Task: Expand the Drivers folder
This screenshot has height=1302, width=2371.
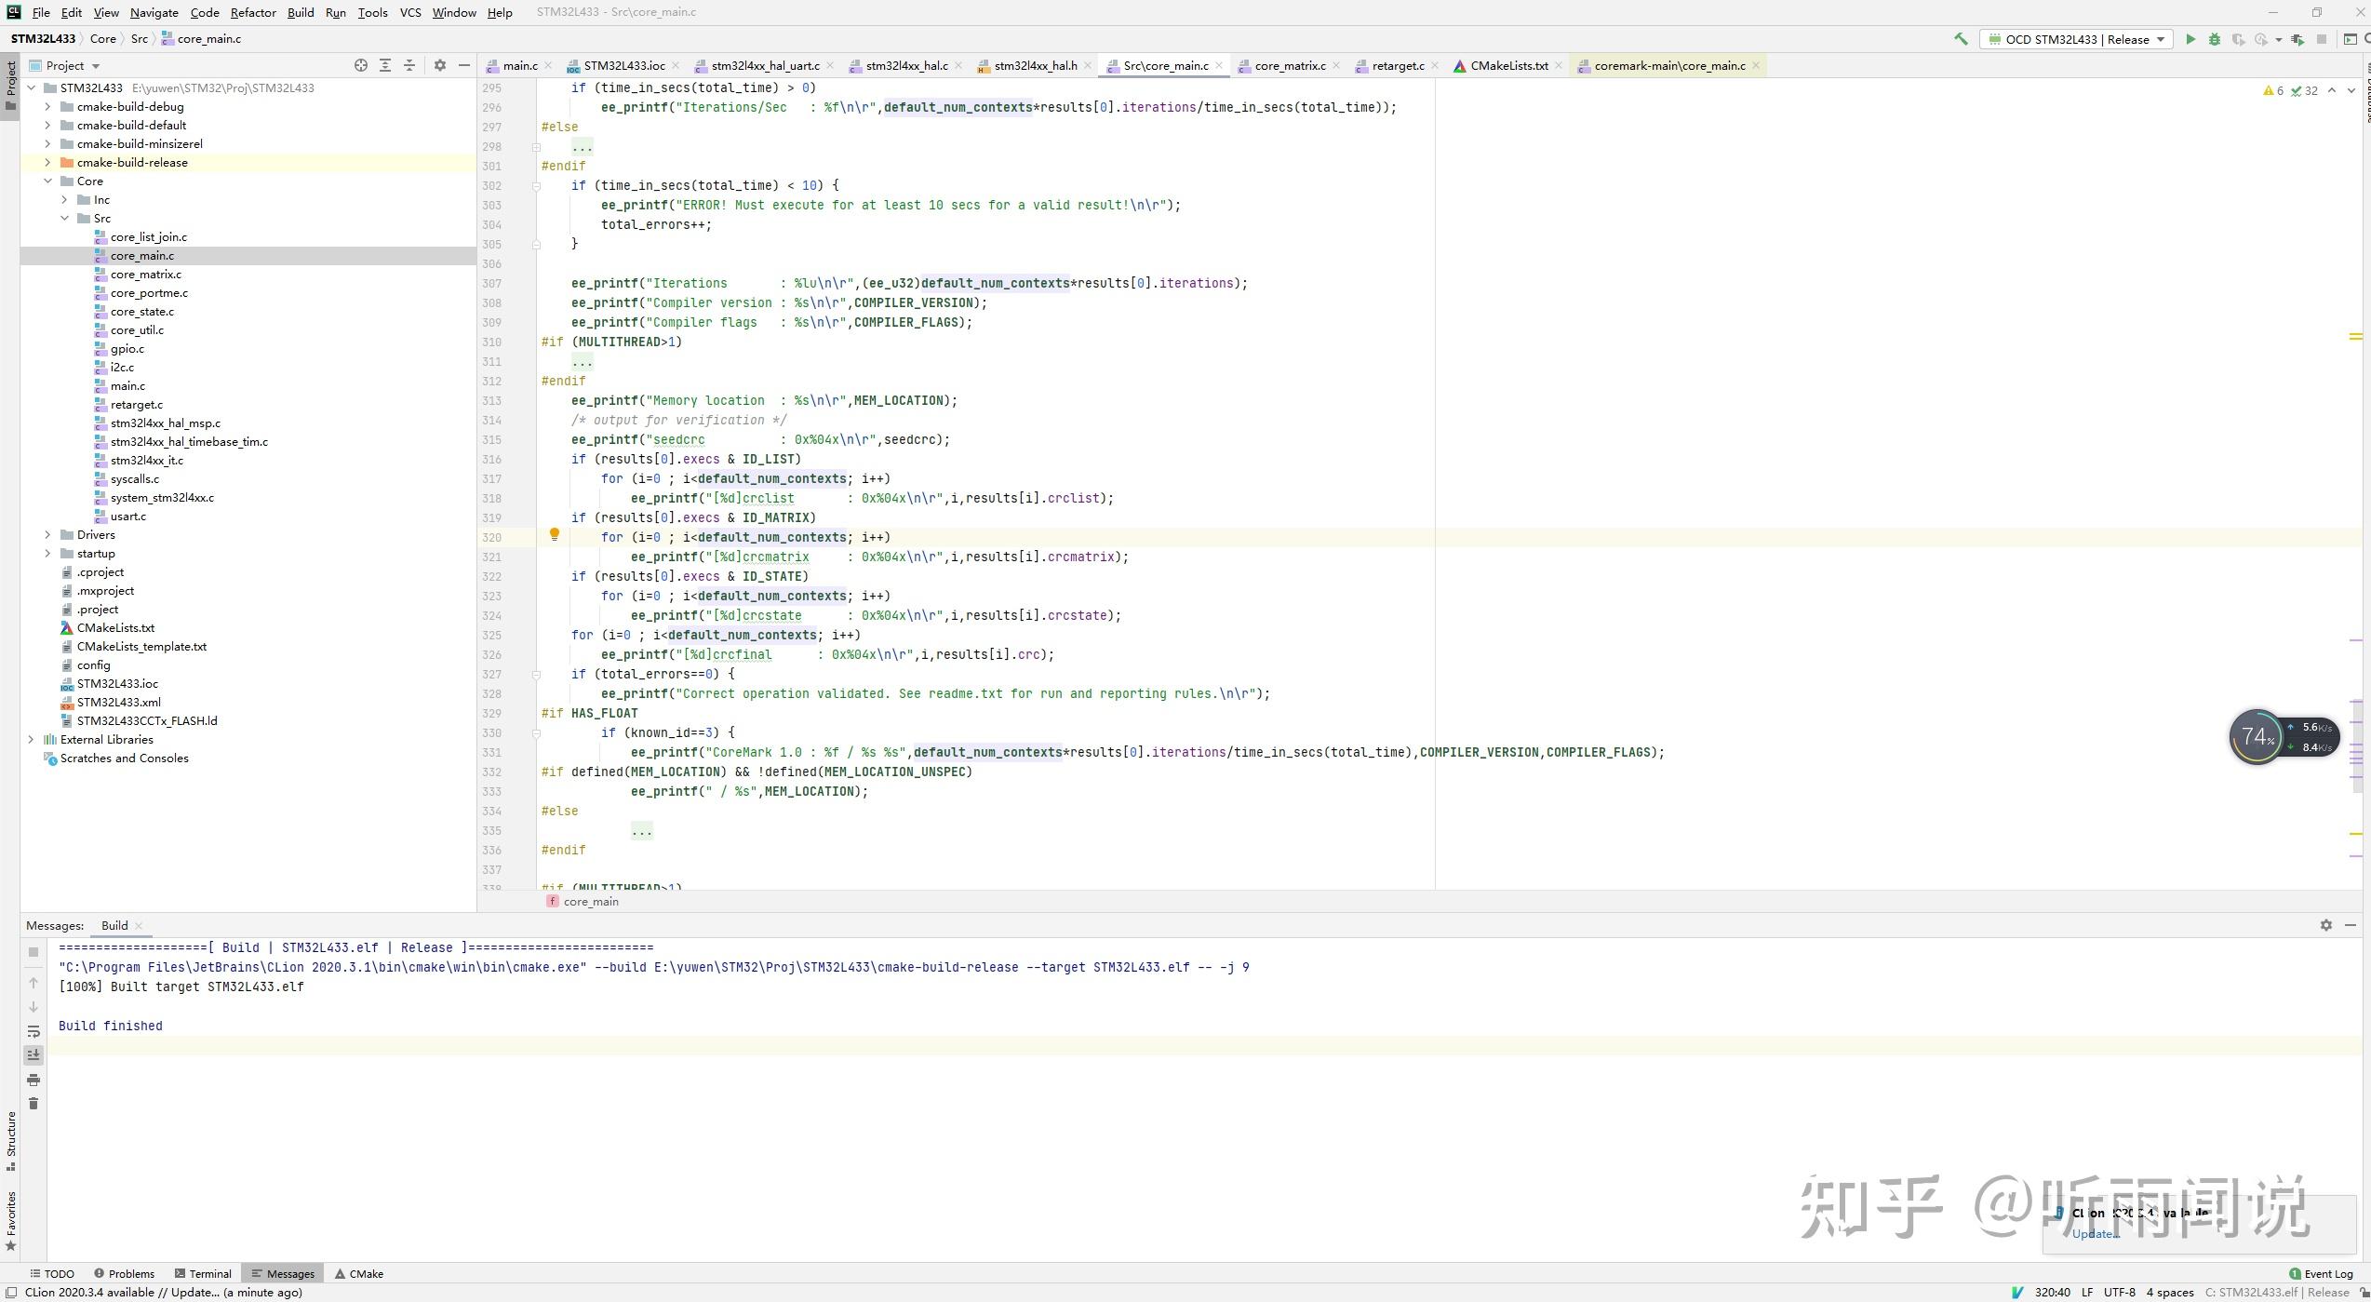Action: click(47, 535)
